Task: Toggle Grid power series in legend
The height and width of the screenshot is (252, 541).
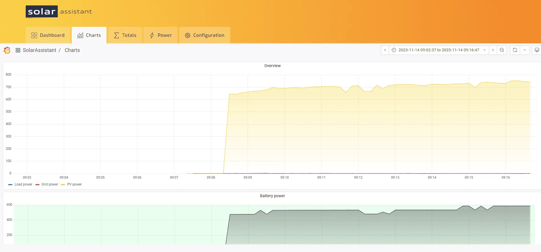Action: 50,184
